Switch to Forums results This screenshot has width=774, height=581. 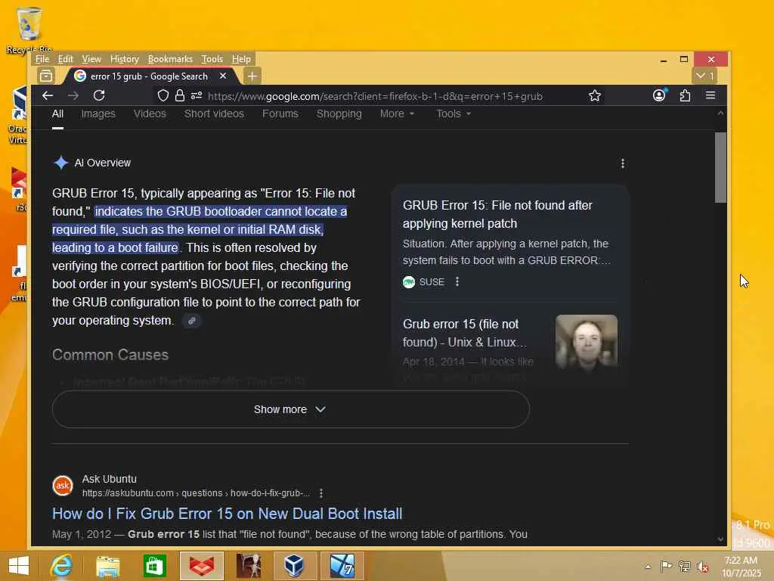(280, 113)
